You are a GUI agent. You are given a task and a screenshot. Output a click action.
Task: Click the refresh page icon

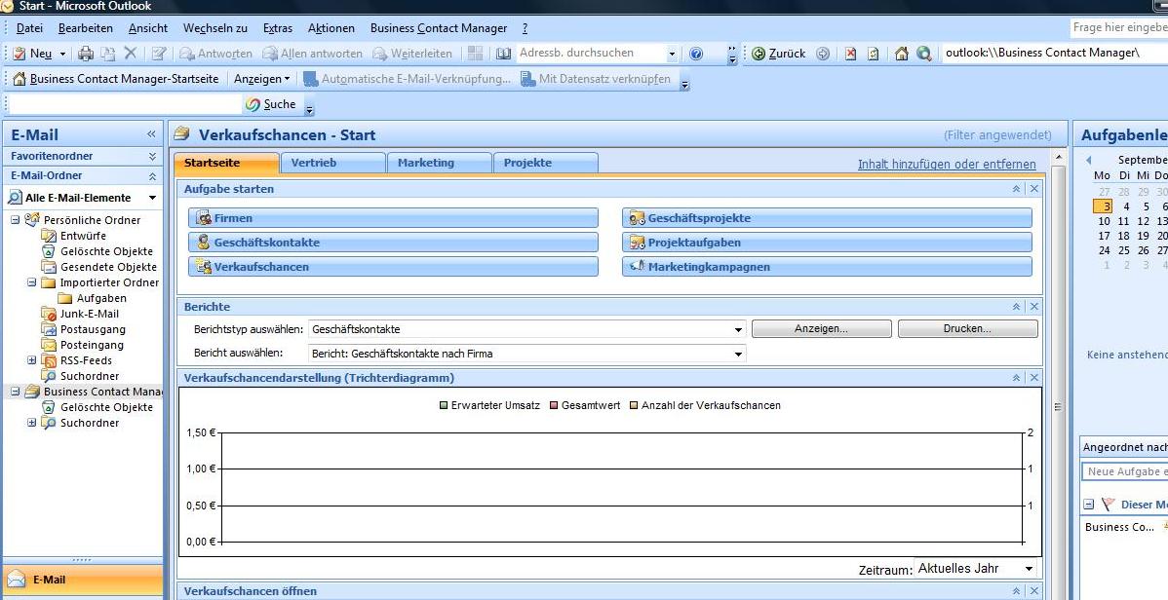874,54
